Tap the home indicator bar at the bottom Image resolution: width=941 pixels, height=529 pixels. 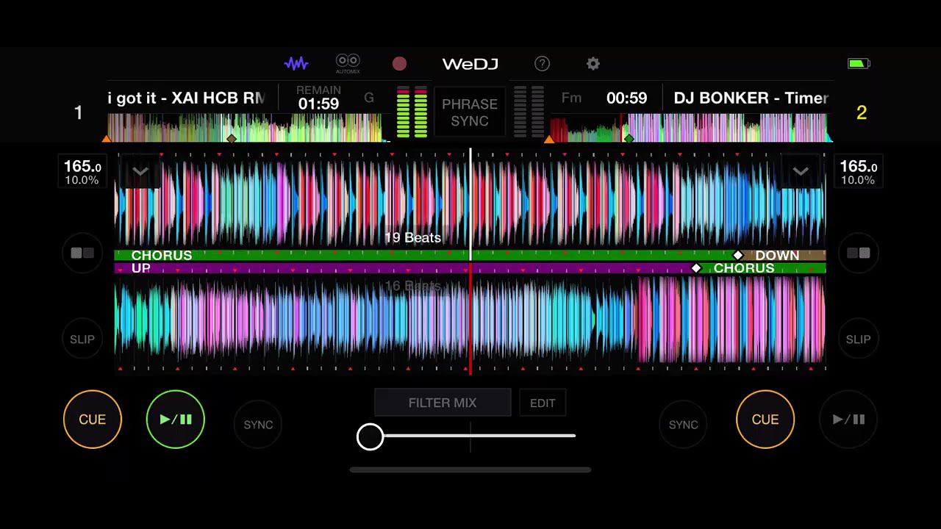point(470,470)
